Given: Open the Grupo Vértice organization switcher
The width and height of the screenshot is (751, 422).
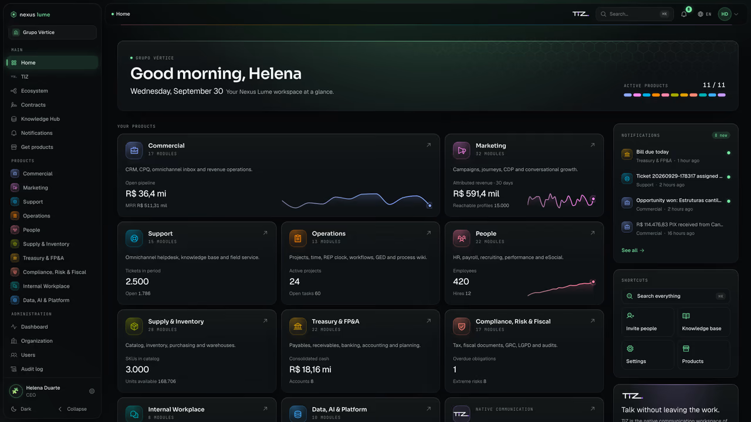Looking at the screenshot, I should pos(52,32).
